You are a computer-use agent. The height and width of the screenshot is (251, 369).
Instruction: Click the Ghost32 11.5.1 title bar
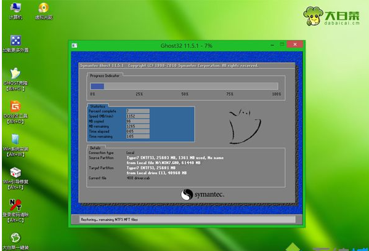click(x=187, y=46)
